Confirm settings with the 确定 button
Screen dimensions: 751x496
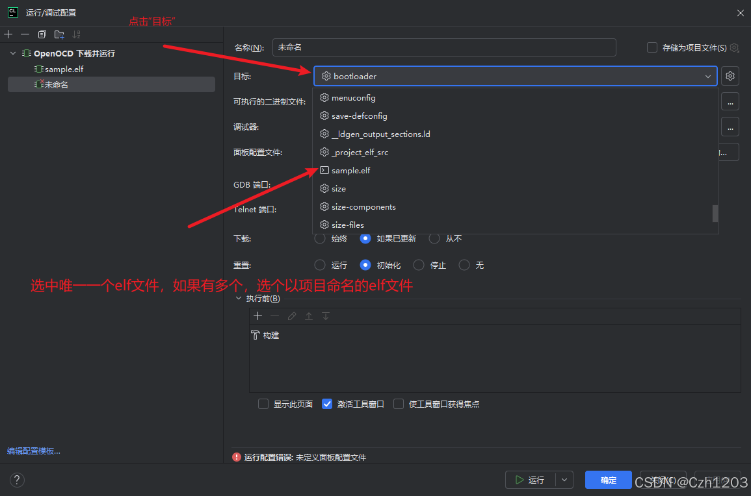[608, 480]
